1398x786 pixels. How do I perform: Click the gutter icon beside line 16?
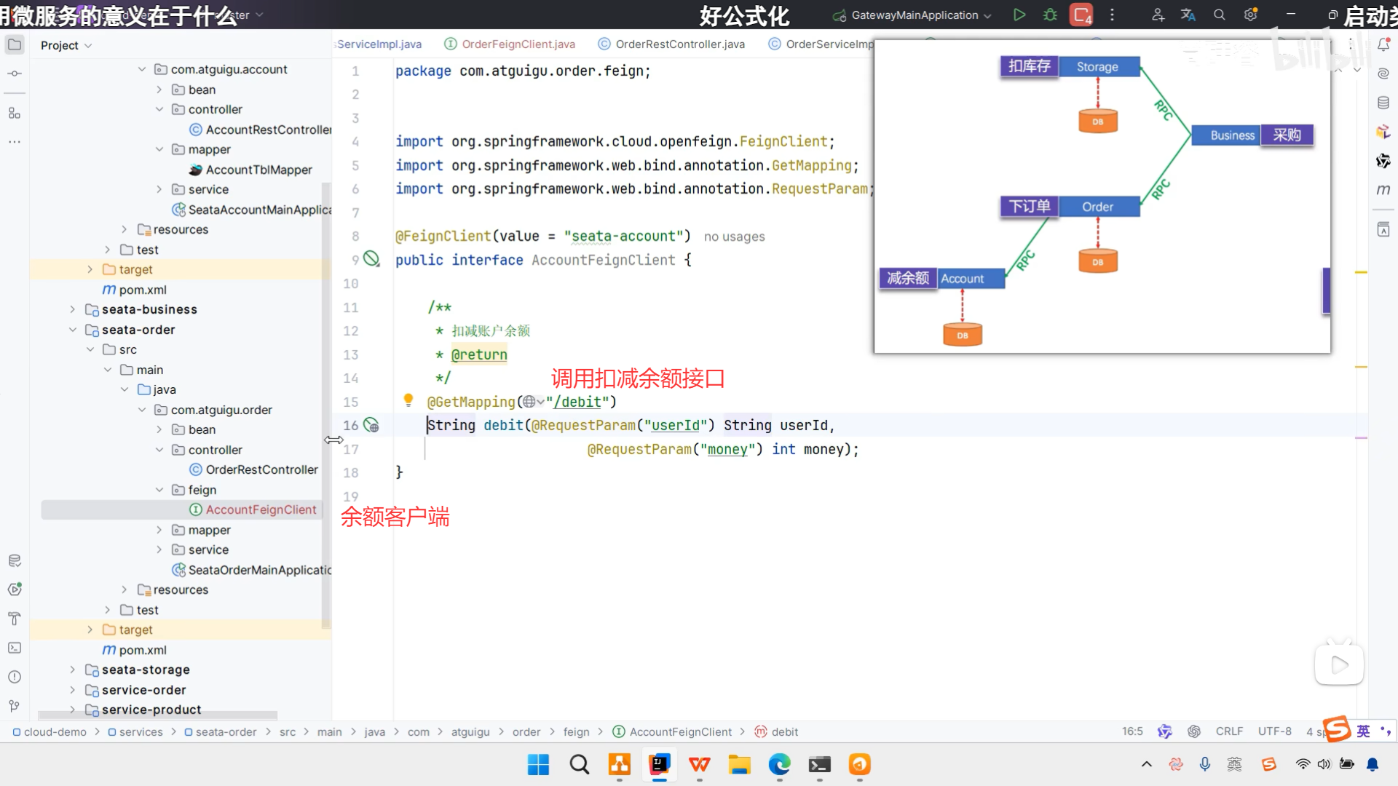coord(371,425)
